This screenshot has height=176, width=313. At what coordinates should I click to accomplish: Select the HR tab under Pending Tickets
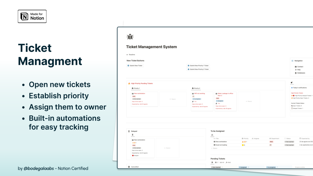tap(222, 162)
